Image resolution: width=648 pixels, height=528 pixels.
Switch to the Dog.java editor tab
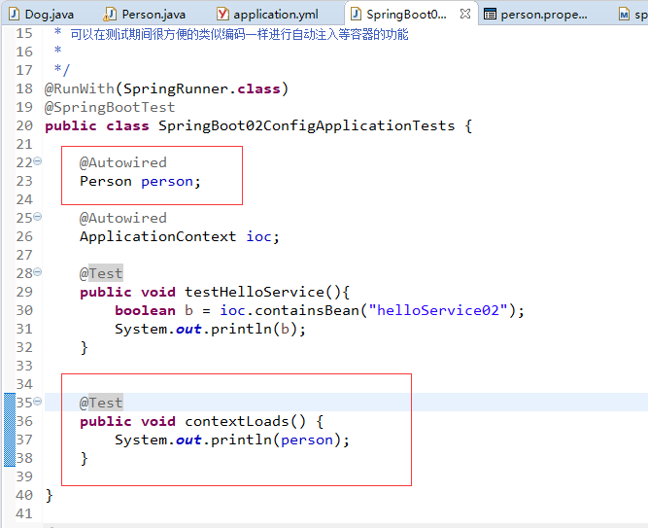click(x=42, y=15)
